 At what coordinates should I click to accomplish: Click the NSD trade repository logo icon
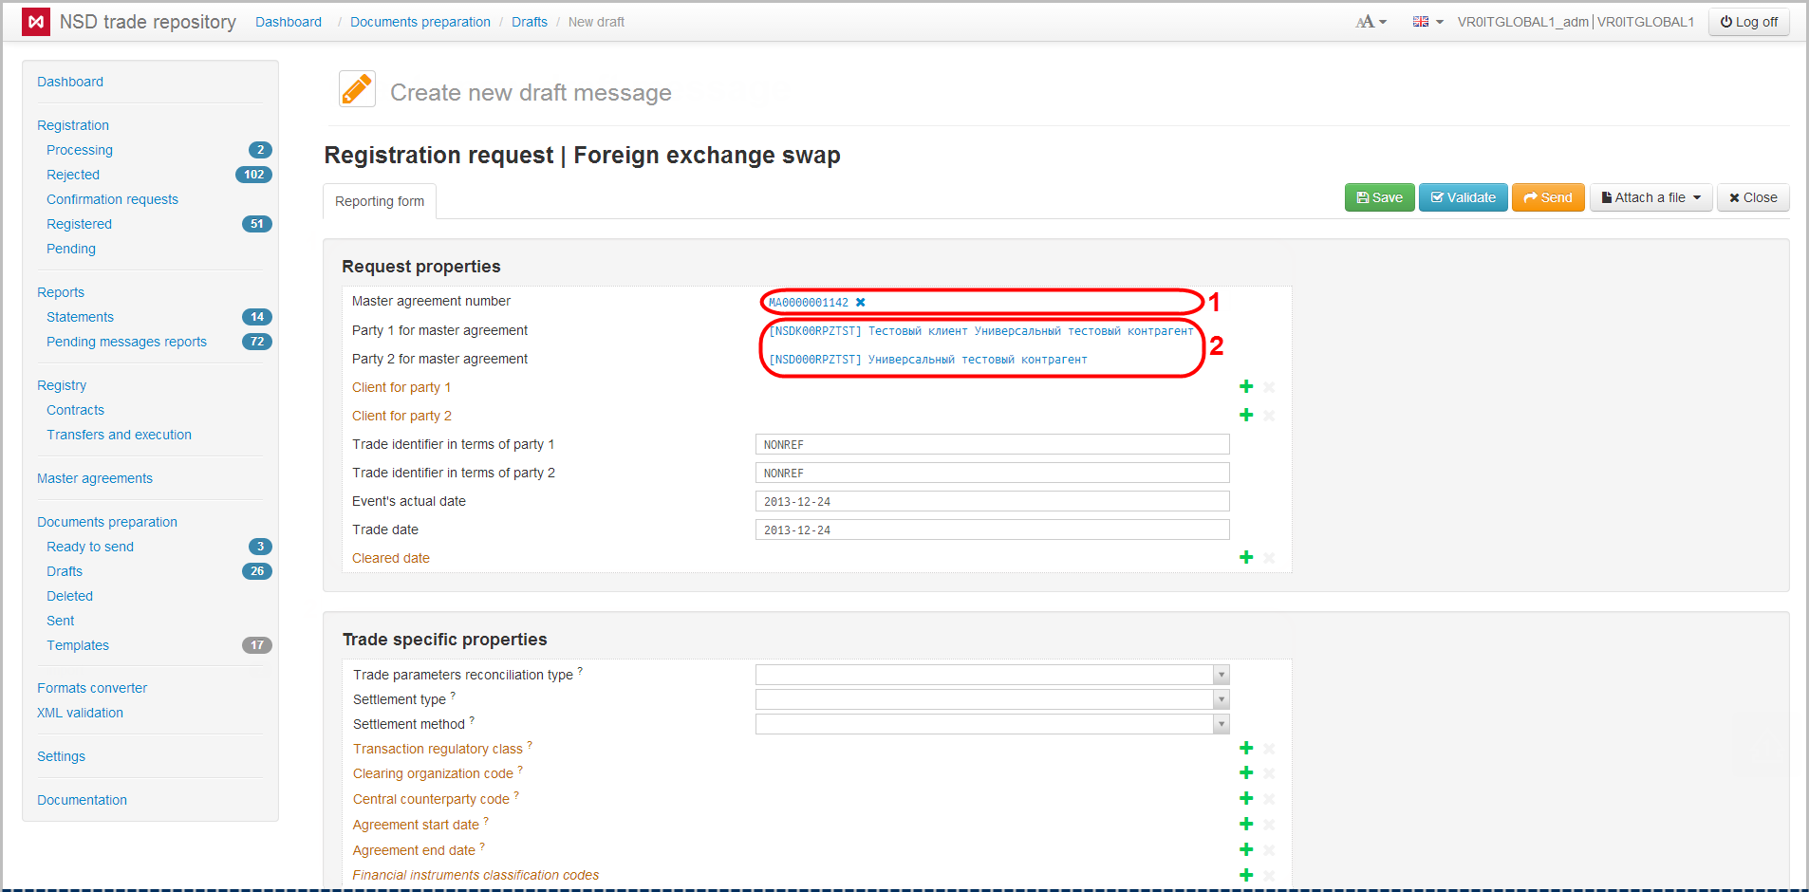coord(36,22)
